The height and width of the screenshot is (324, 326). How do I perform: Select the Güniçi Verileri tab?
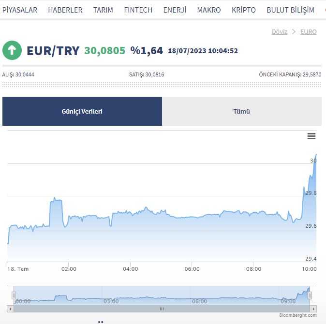82,111
